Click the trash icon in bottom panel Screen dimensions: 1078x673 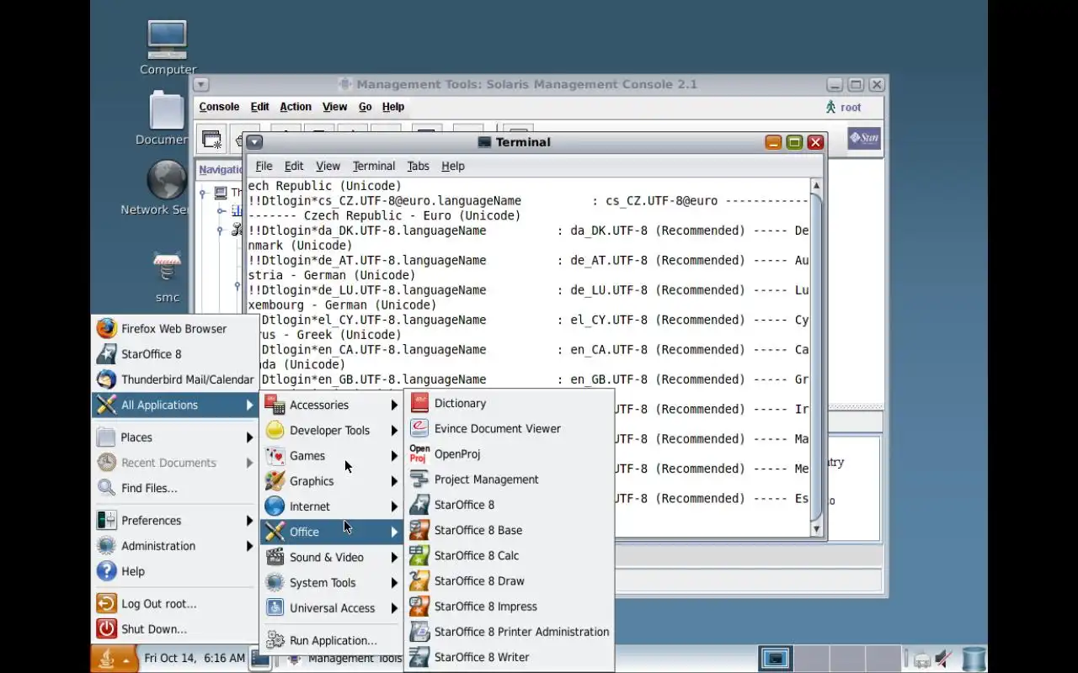click(974, 659)
